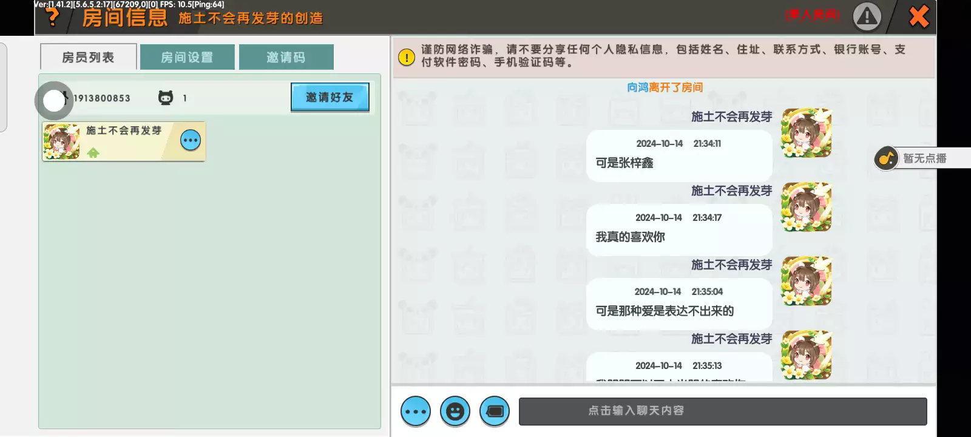
Task: Click the green home host icon
Action: 93,153
